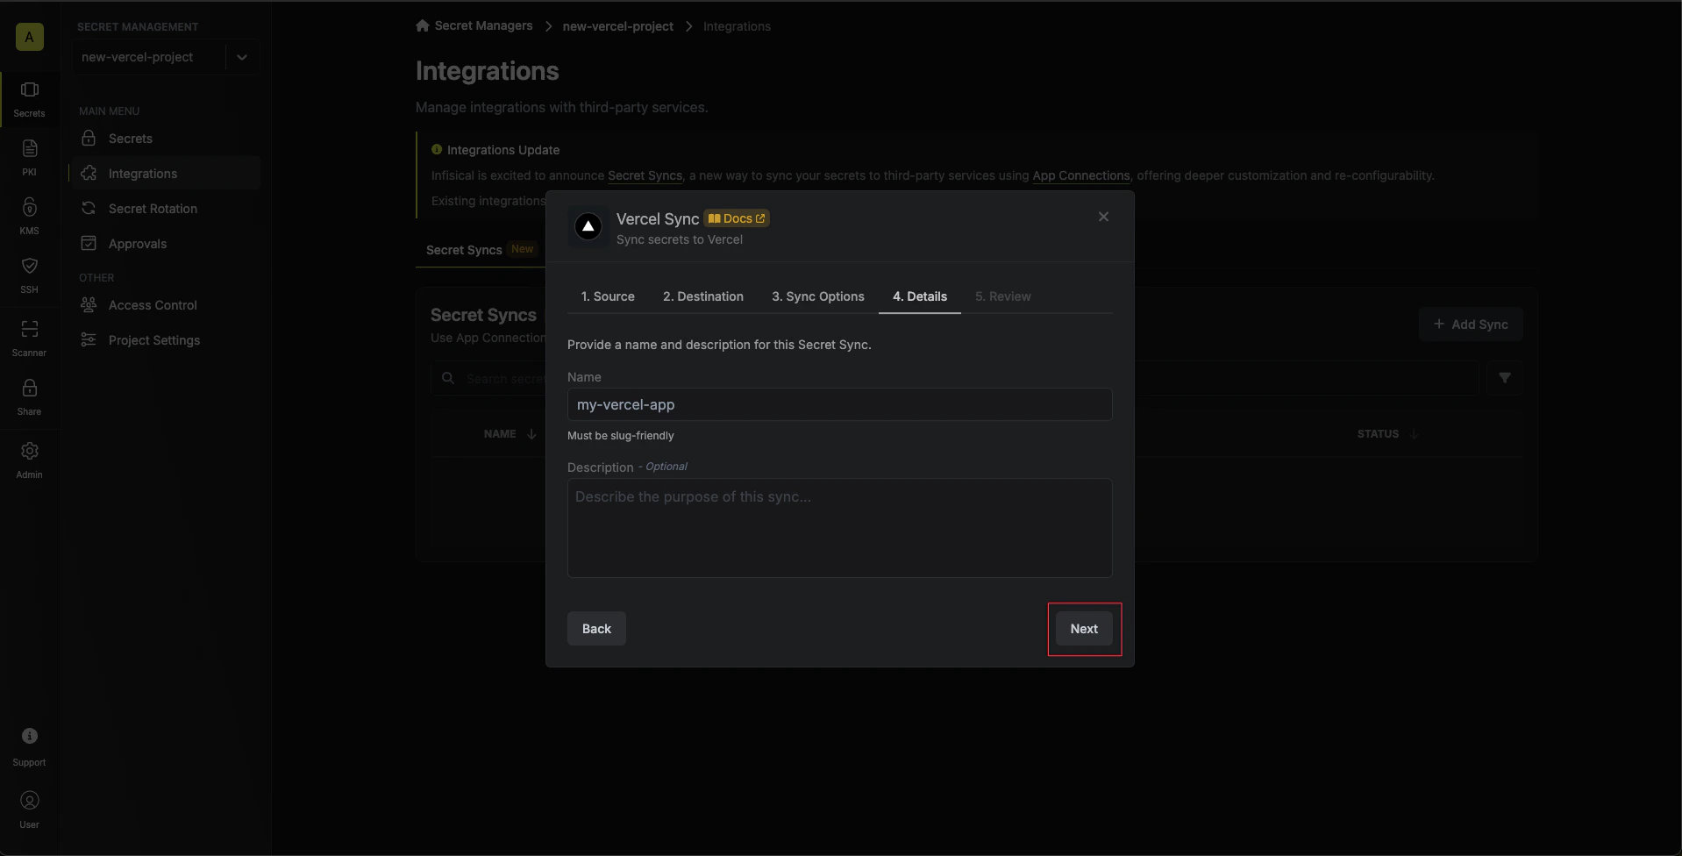Open the SSH section icon

(x=29, y=266)
